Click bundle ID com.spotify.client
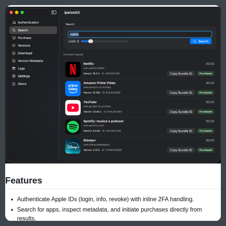The image size is (226, 226). coord(94,125)
